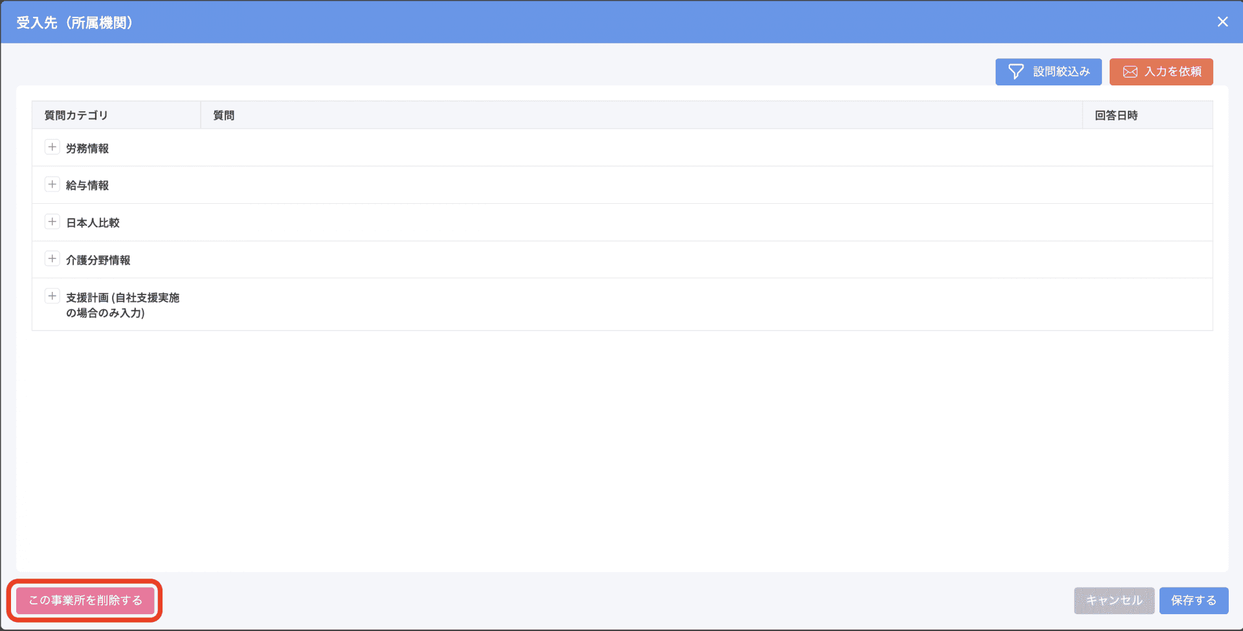This screenshot has height=631, width=1243.
Task: Expand the 労務情報 category plus icon
Action: pyautogui.click(x=52, y=147)
